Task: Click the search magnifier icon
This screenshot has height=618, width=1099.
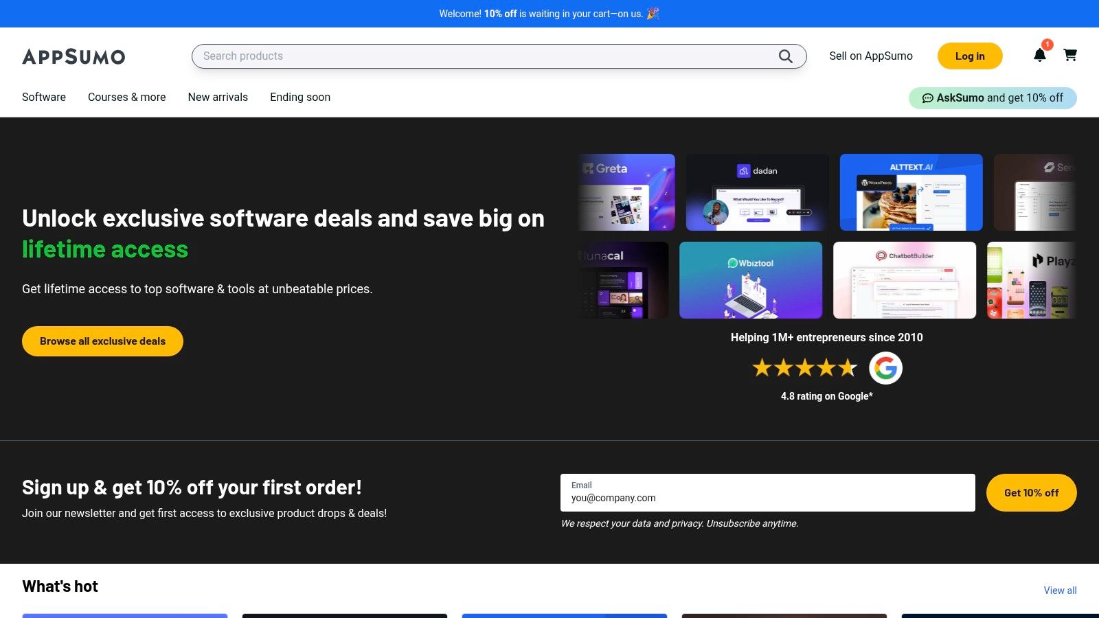Action: coord(786,56)
